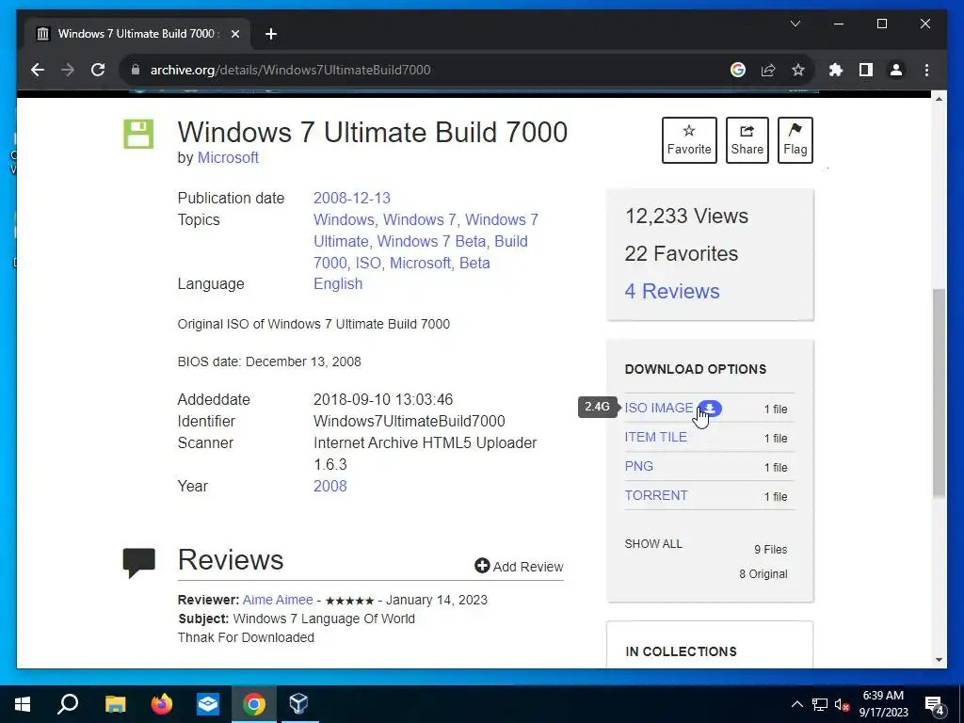The height and width of the screenshot is (723, 964).
Task: Open the Windows 7 Beta topic
Action: coord(433,241)
